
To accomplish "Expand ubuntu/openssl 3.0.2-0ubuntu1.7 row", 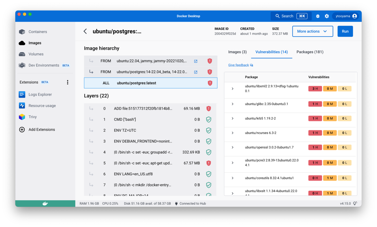I will pos(232,147).
